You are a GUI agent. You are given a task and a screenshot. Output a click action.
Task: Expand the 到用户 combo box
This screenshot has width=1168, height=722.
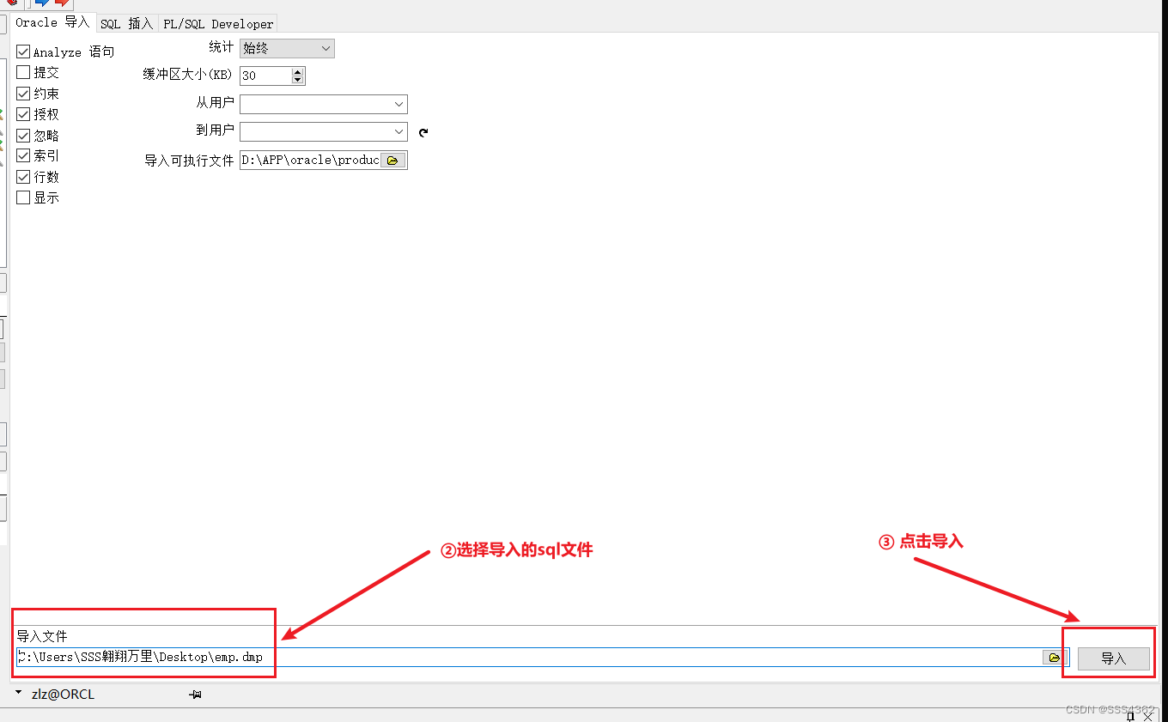tap(399, 132)
